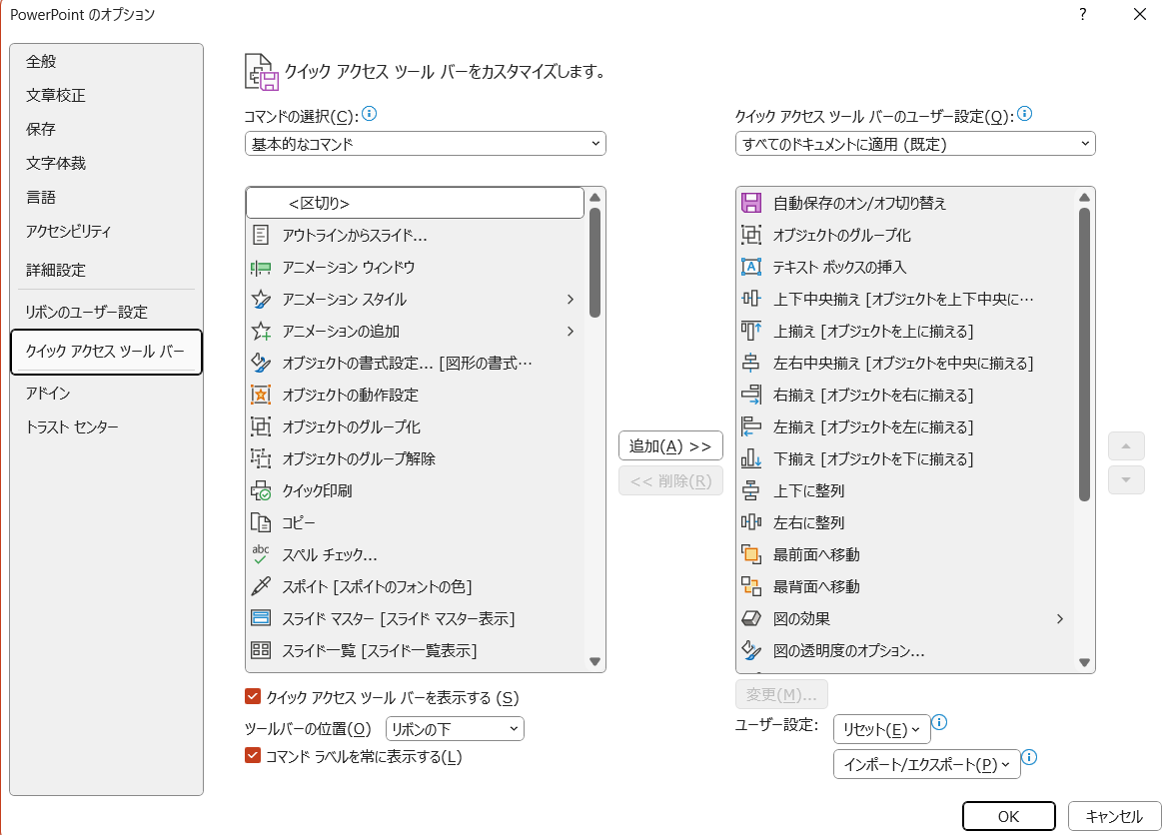This screenshot has width=1162, height=835.
Task: Click the オブジェクトのグループ解除 icon
Action: (260, 457)
